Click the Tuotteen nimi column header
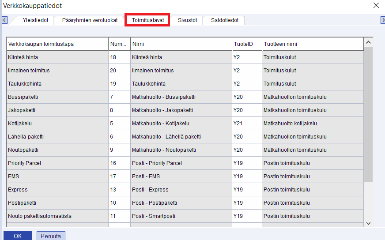Image resolution: width=385 pixels, height=240 pixels. pos(312,44)
